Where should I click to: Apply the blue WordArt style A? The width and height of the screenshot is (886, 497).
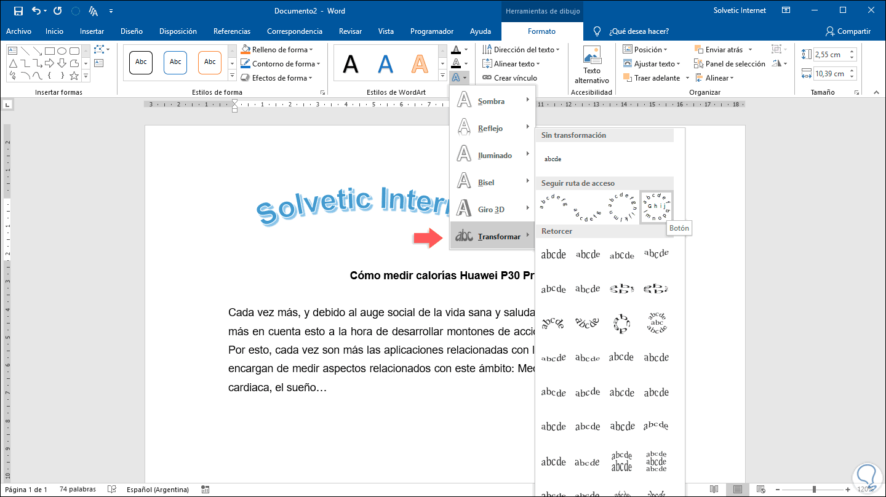coord(385,63)
